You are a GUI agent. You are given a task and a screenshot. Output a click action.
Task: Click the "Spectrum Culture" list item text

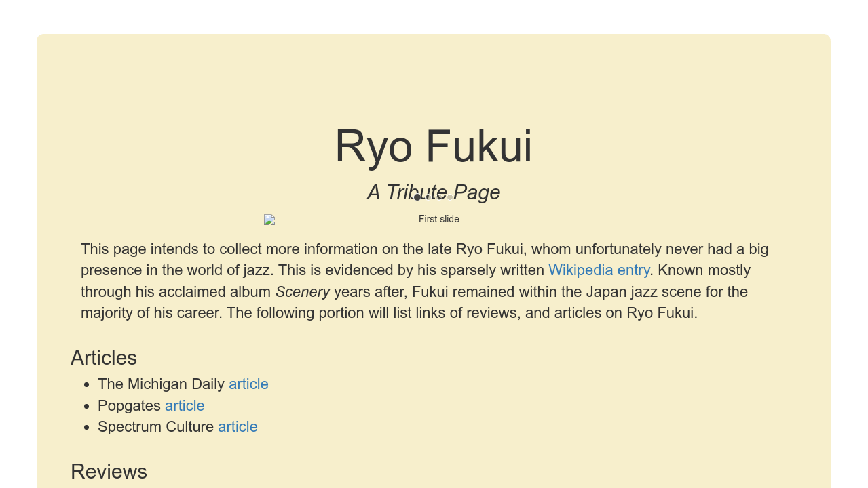coord(155,427)
